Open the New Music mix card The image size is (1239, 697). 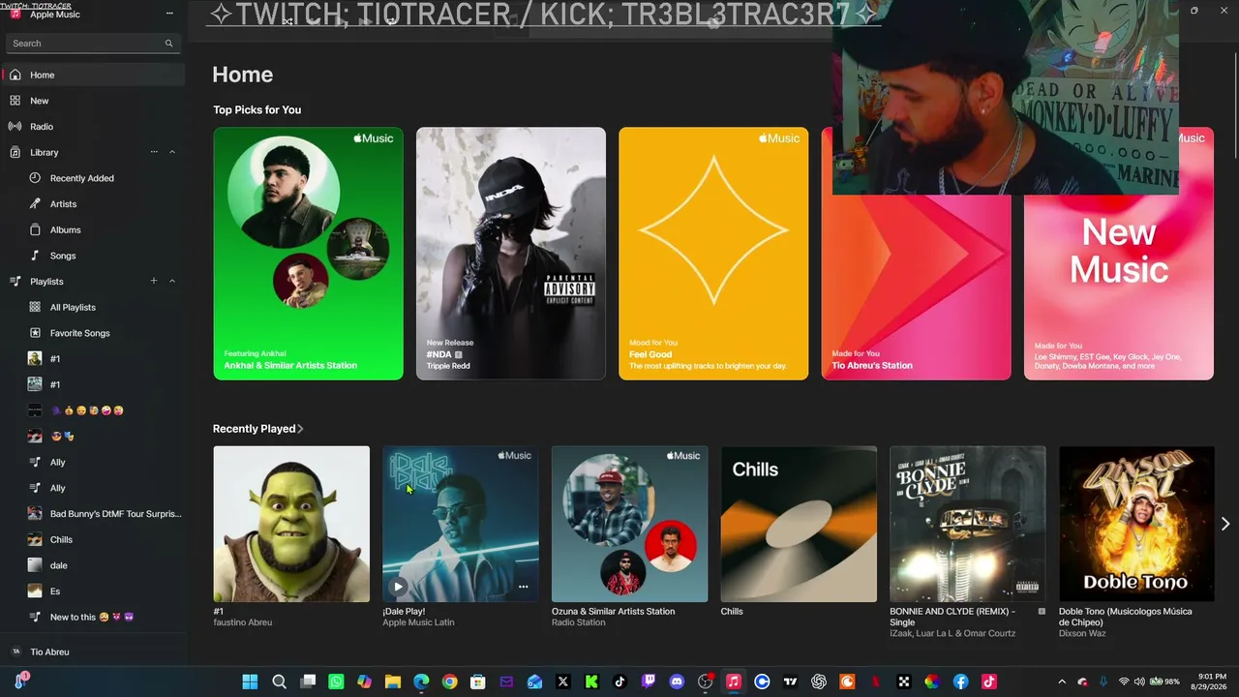pos(1119,287)
